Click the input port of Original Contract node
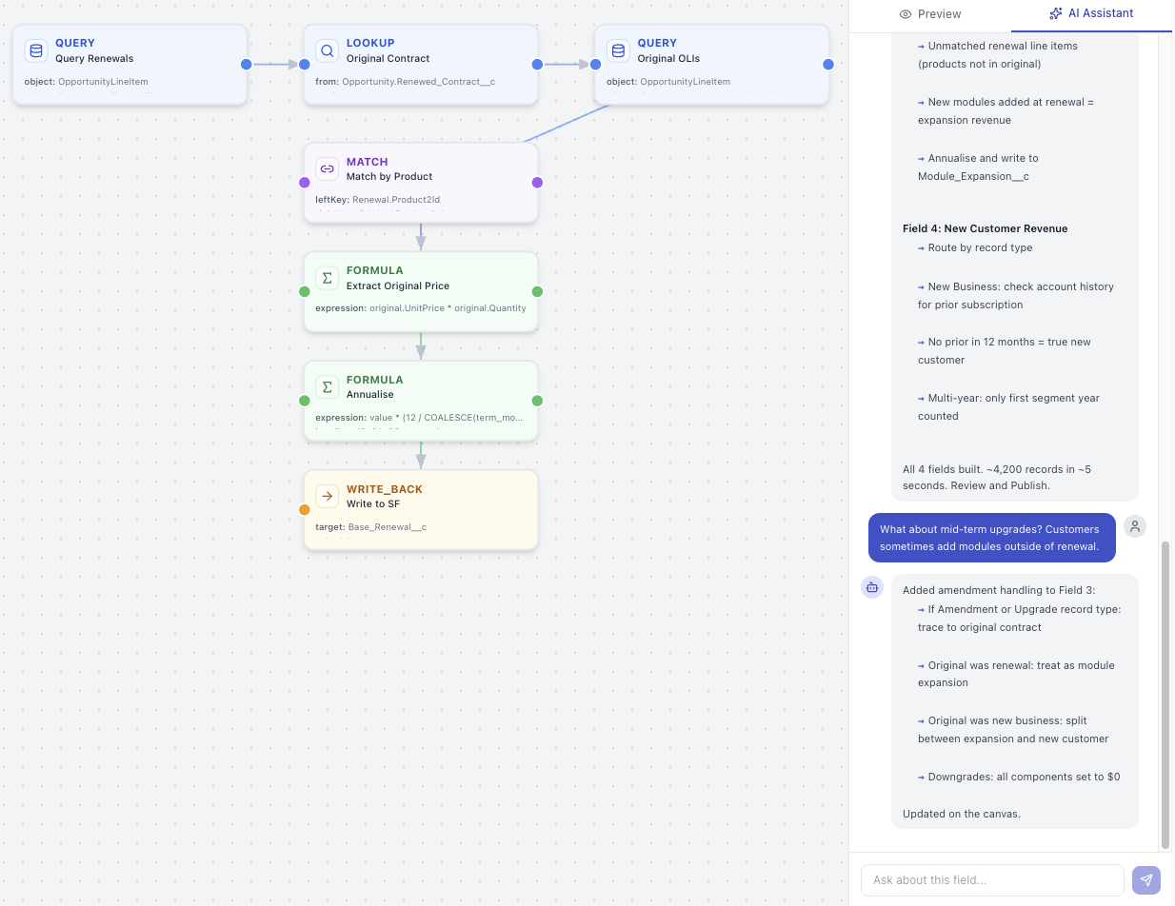The image size is (1175, 906). click(305, 65)
